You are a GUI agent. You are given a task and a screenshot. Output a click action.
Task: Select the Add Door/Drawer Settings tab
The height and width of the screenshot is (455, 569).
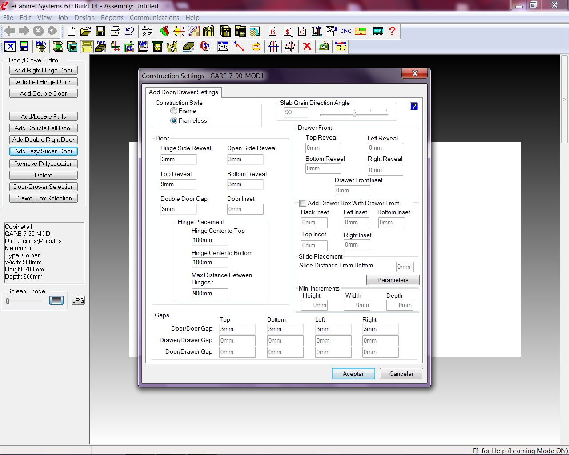coord(184,92)
